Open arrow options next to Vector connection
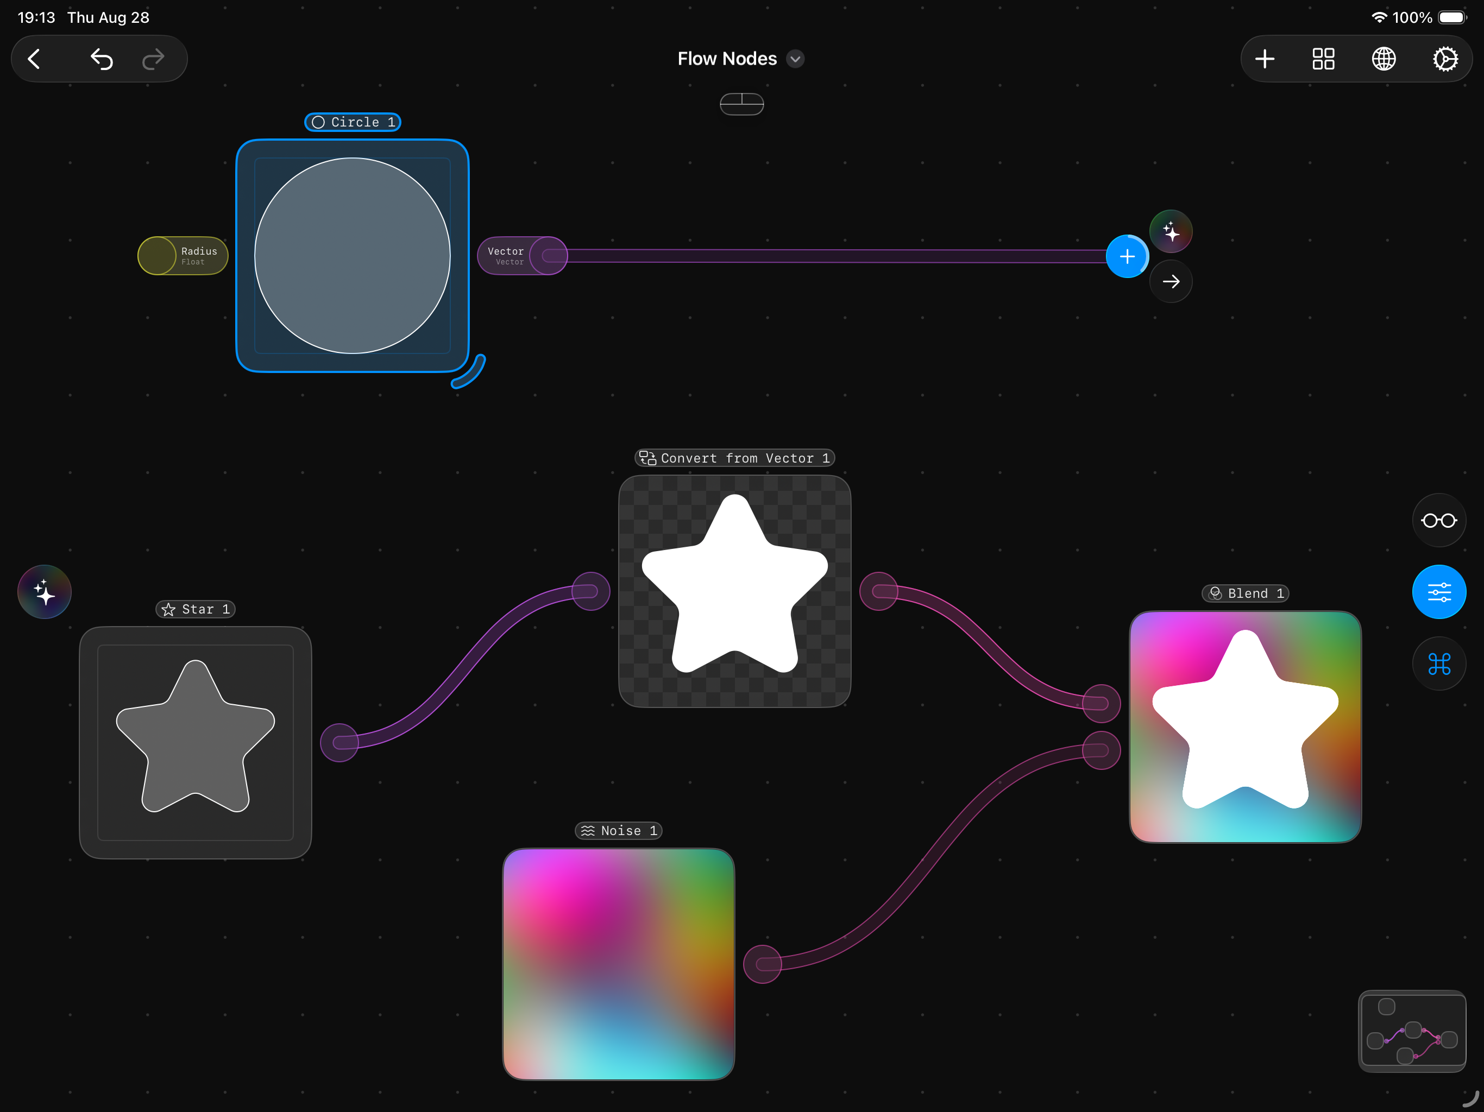This screenshot has width=1484, height=1112. click(1171, 282)
